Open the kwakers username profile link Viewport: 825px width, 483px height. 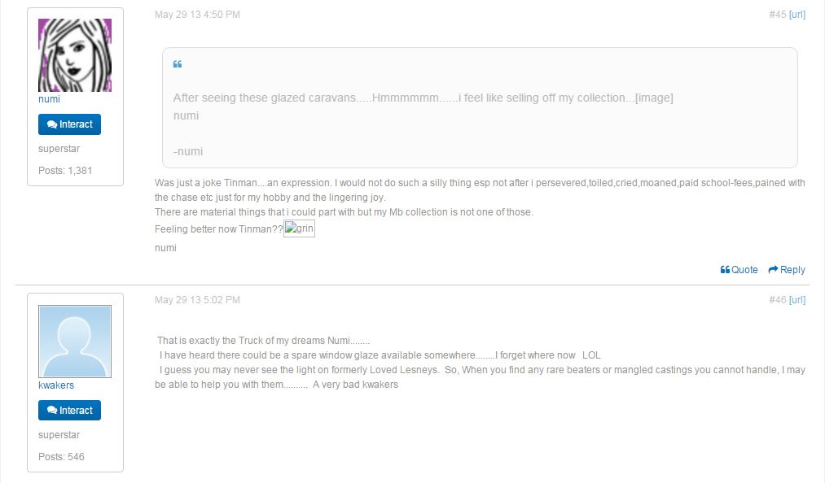click(56, 385)
